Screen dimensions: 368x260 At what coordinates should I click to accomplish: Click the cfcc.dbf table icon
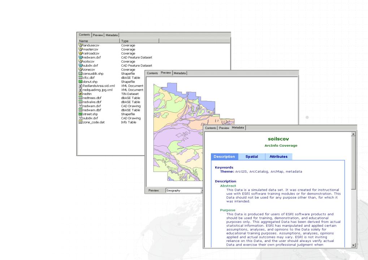81,78
